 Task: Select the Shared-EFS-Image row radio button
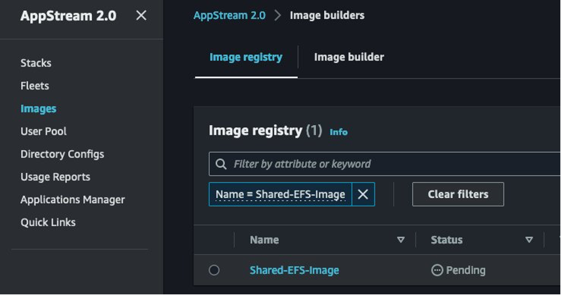[x=214, y=270]
